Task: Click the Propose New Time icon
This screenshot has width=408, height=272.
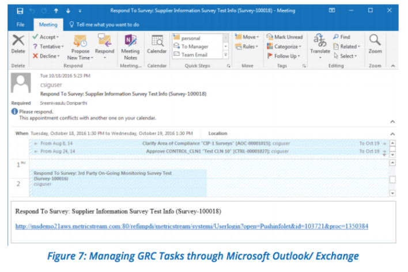Action: (80, 41)
